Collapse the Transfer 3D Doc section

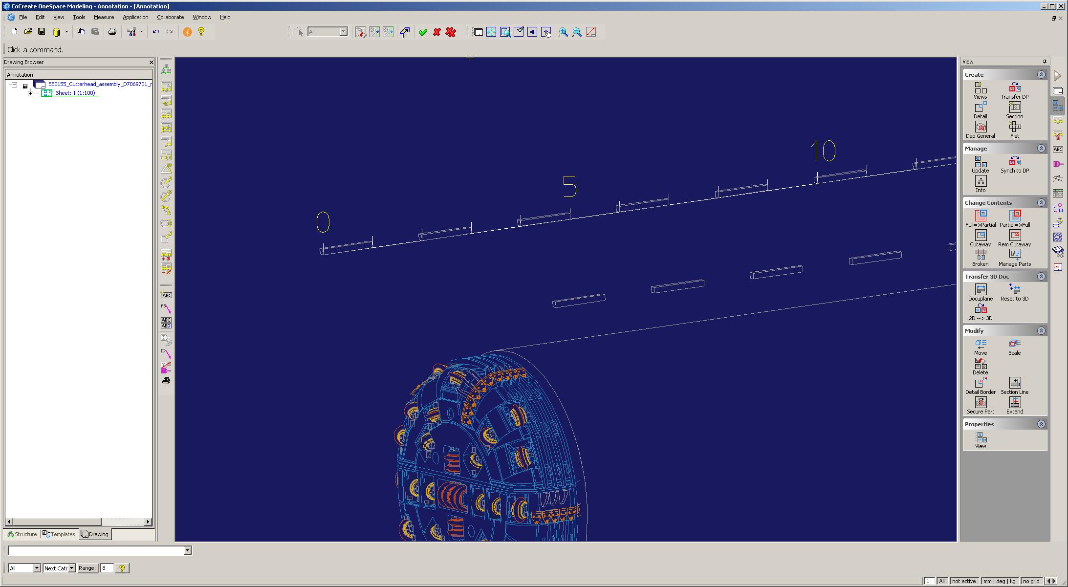pyautogui.click(x=1041, y=277)
